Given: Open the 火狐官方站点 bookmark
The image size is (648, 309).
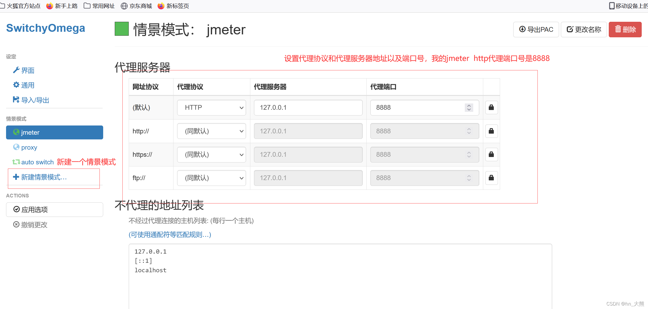Looking at the screenshot, I should pyautogui.click(x=20, y=6).
